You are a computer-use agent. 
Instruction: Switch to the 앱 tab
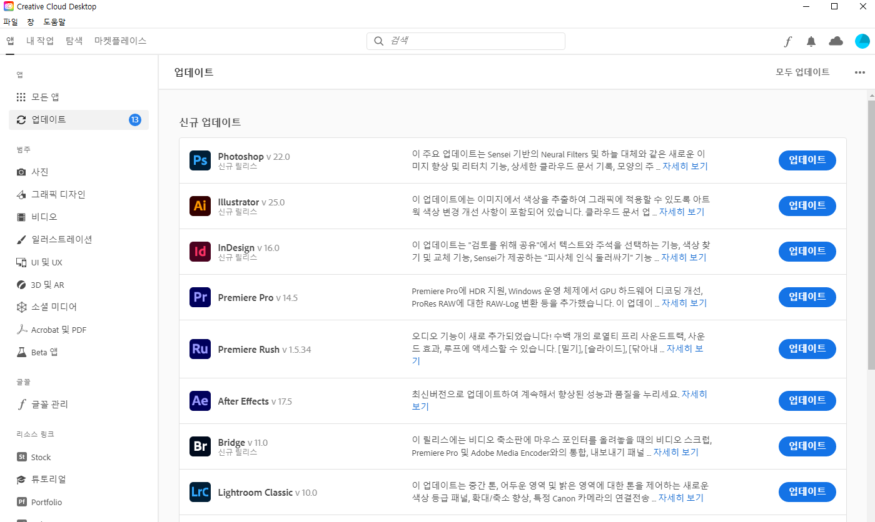[x=10, y=41]
